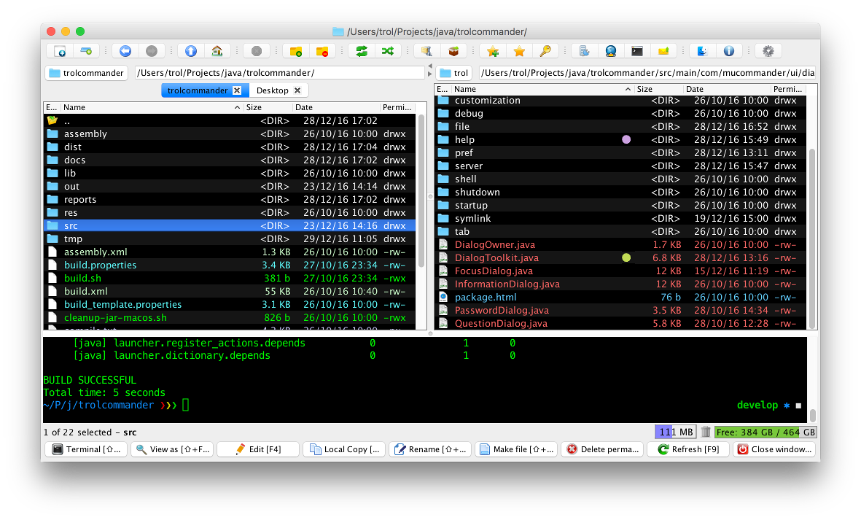Sort right panel by Size column
Screen dimensions: 861x520
[x=658, y=89]
